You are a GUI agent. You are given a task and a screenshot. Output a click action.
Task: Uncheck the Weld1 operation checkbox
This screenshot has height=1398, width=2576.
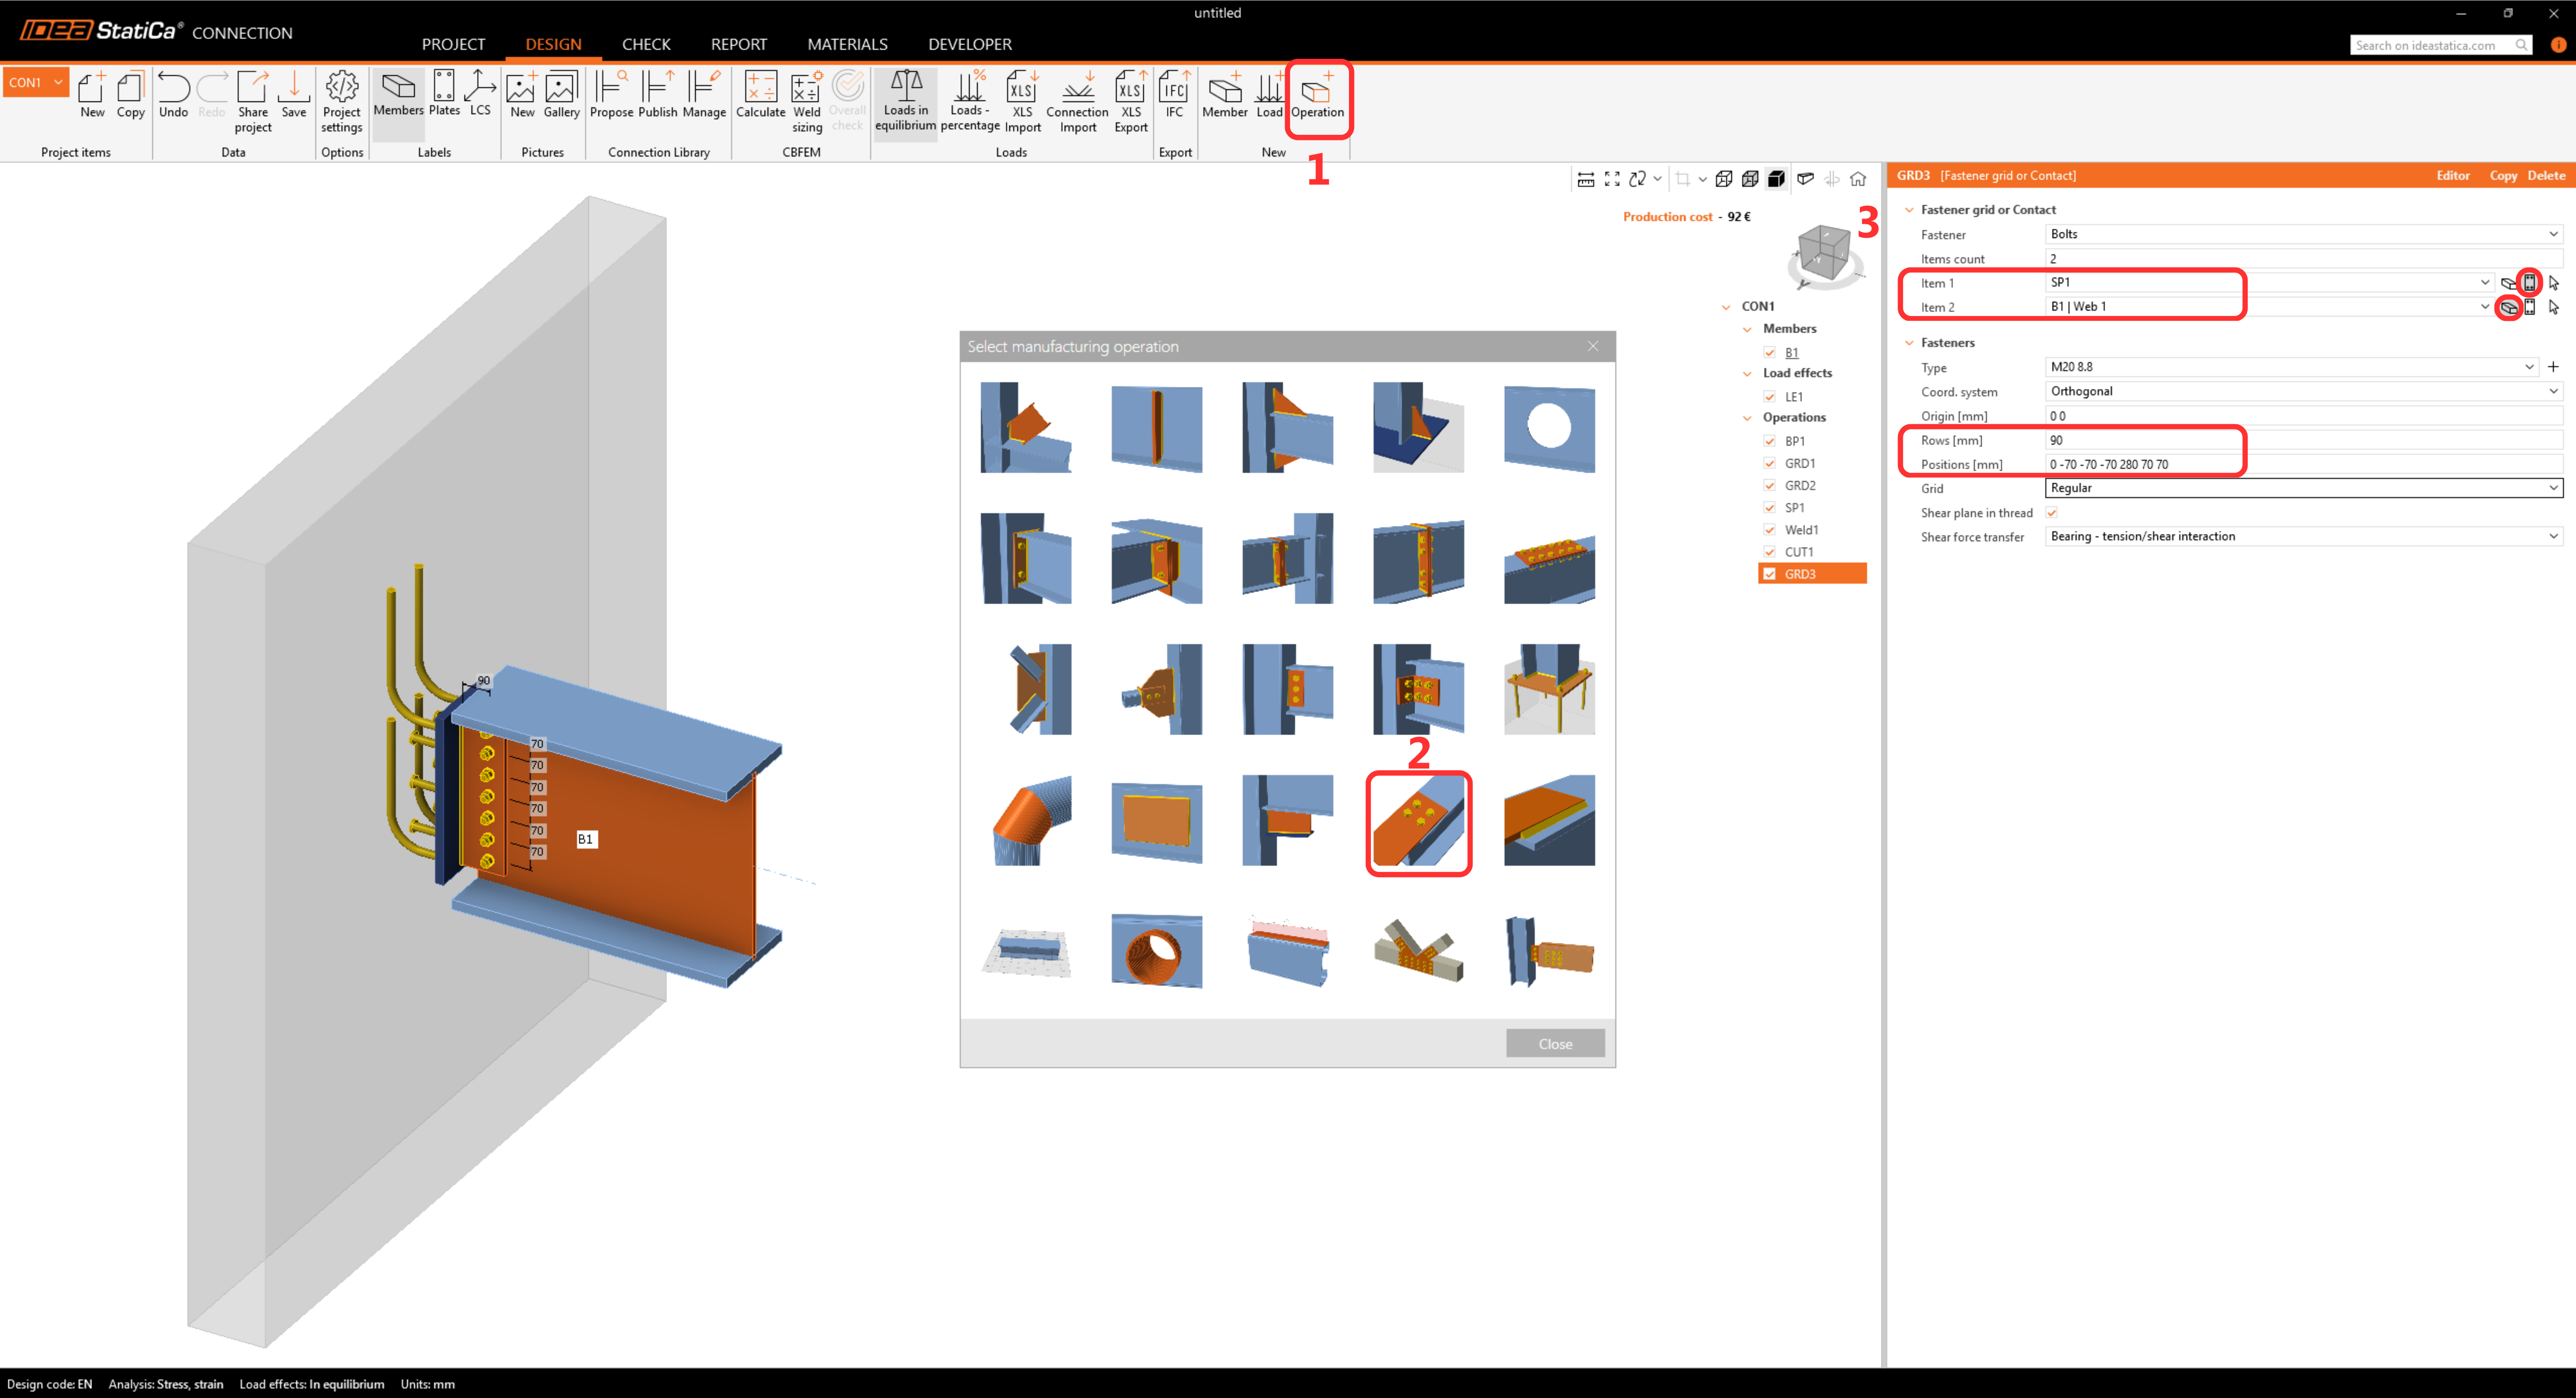[1770, 530]
